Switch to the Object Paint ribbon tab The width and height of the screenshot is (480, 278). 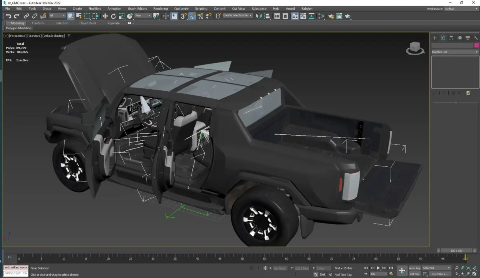[88, 23]
